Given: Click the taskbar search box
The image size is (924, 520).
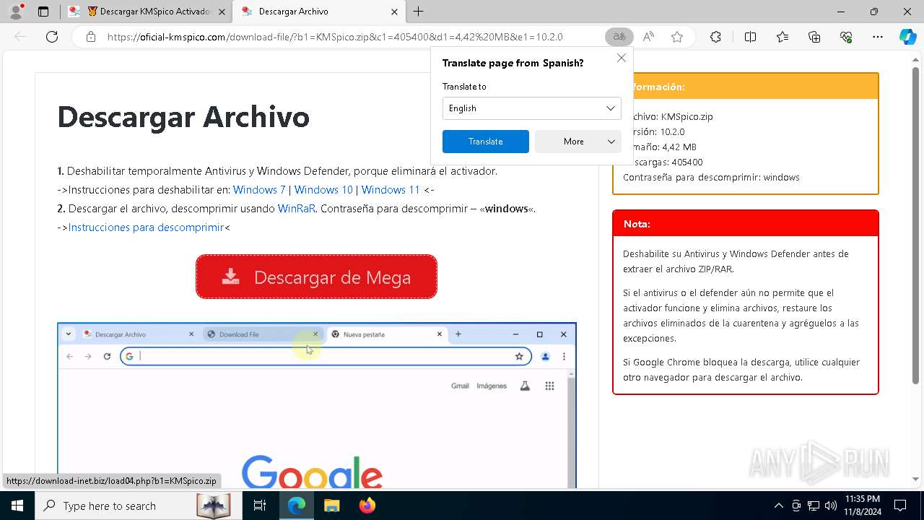Looking at the screenshot, I should (137, 506).
